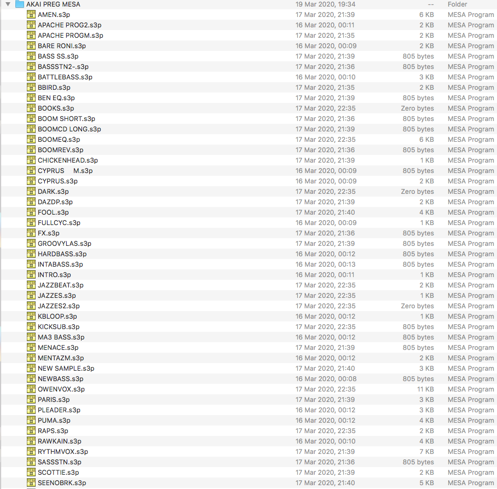Select the file name RYTHMVOX.s3p

point(63,452)
